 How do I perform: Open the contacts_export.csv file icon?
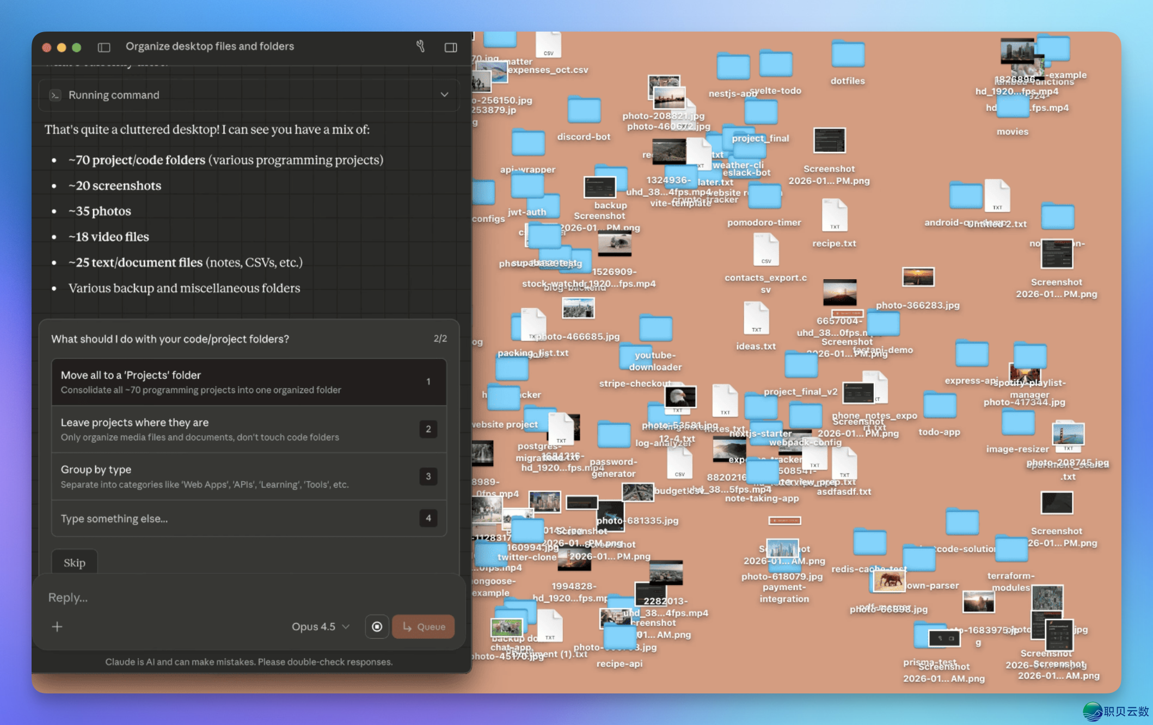pos(765,250)
